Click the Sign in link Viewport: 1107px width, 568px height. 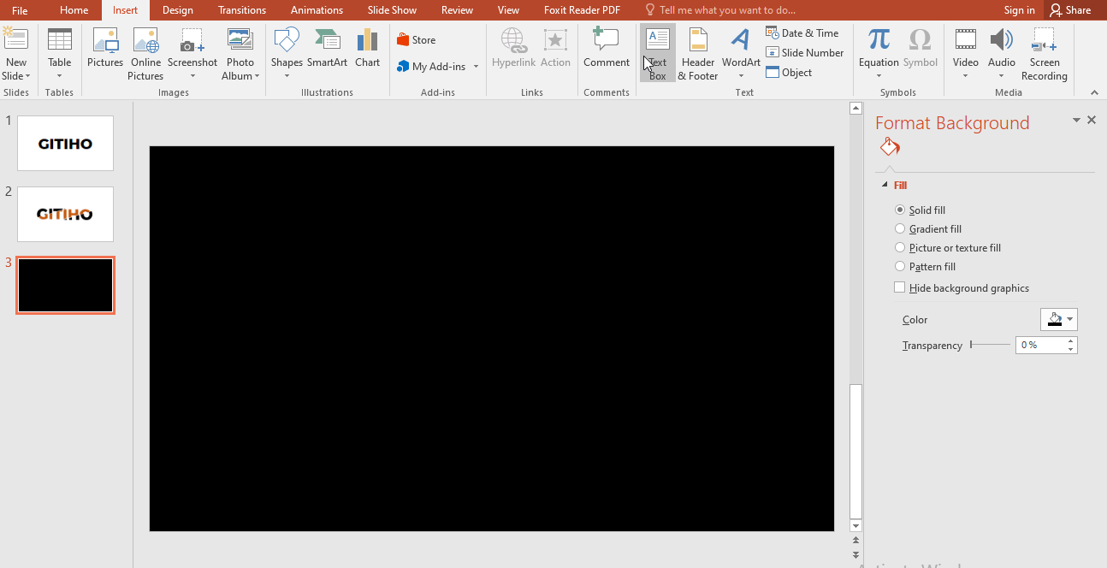coord(1019,9)
